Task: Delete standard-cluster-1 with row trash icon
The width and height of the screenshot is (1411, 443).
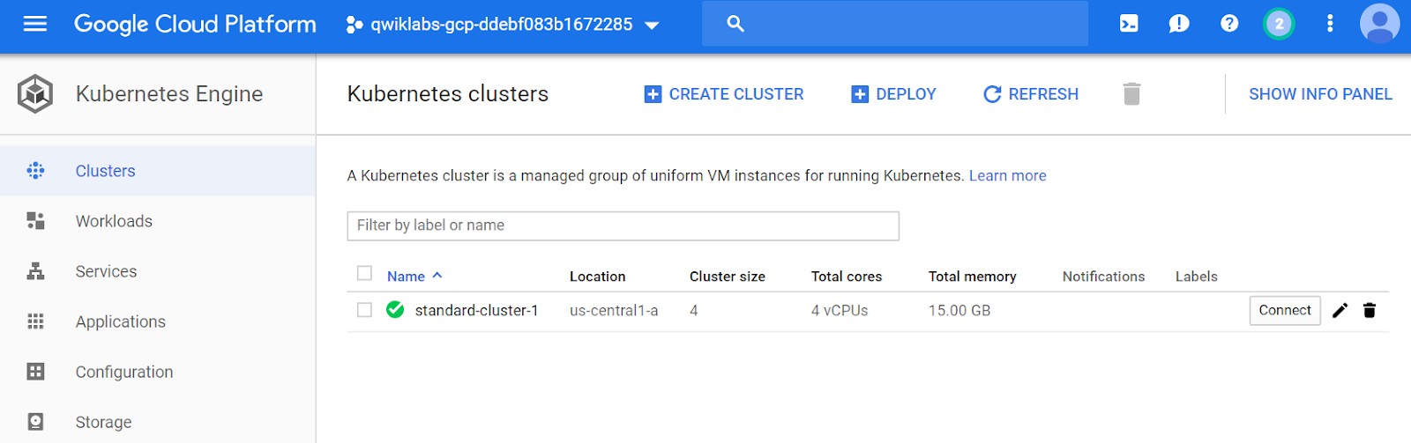Action: (1370, 310)
